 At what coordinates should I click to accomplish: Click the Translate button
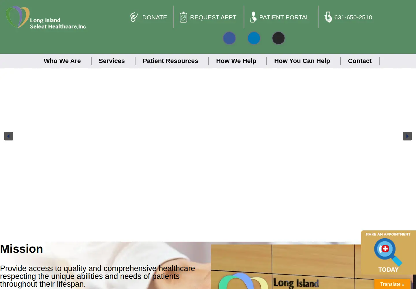point(392,284)
